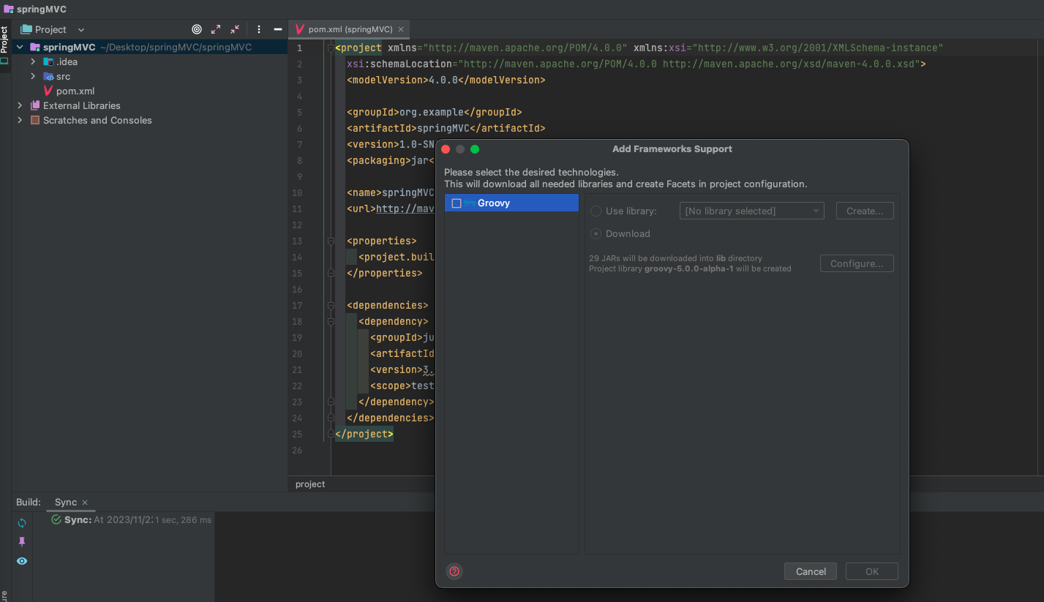Toggle the eye view-options icon in Build panel

click(x=22, y=561)
